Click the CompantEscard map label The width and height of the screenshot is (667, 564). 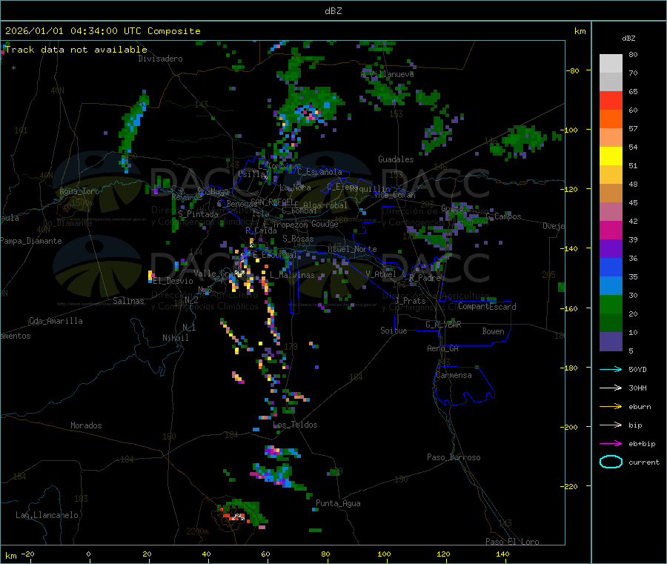point(487,307)
